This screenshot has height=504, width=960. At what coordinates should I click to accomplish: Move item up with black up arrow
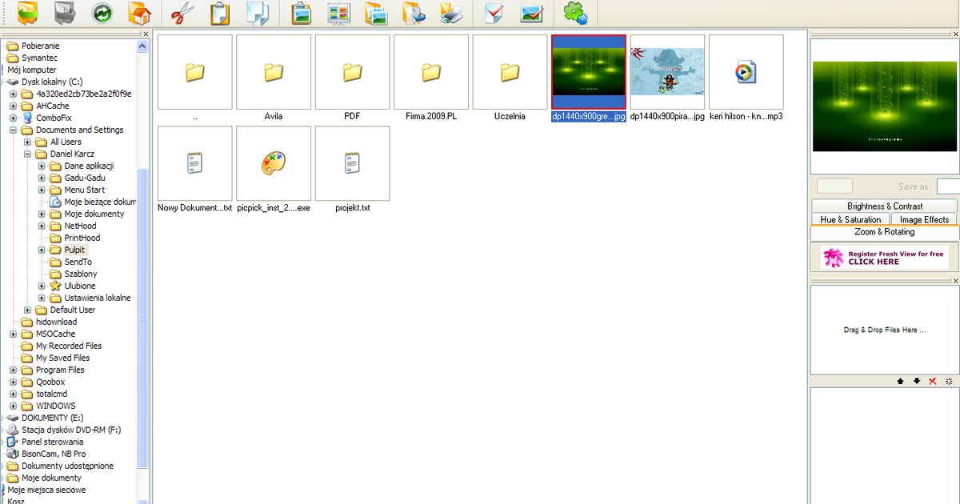tap(901, 382)
